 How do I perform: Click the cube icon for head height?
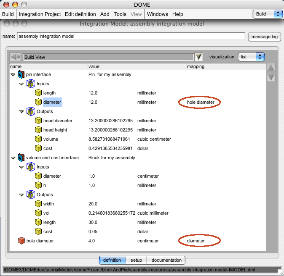(x=38, y=130)
